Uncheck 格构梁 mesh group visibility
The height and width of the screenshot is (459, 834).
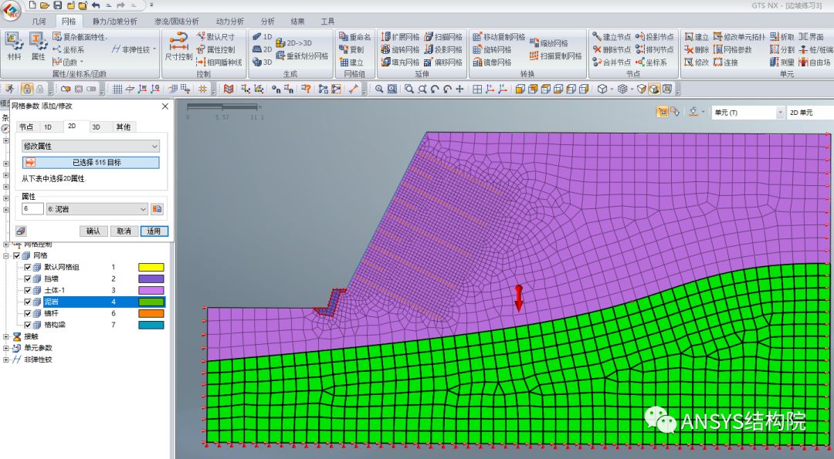(28, 325)
